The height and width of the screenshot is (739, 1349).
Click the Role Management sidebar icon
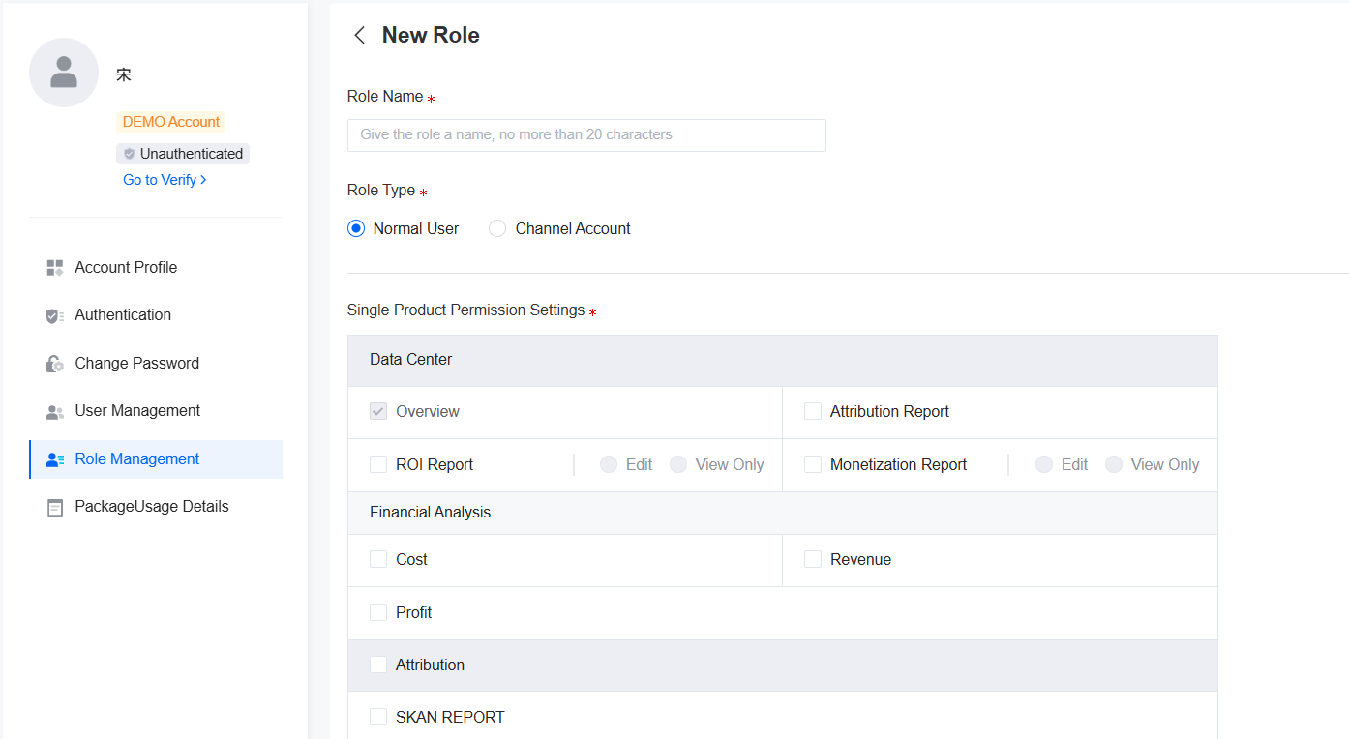55,459
